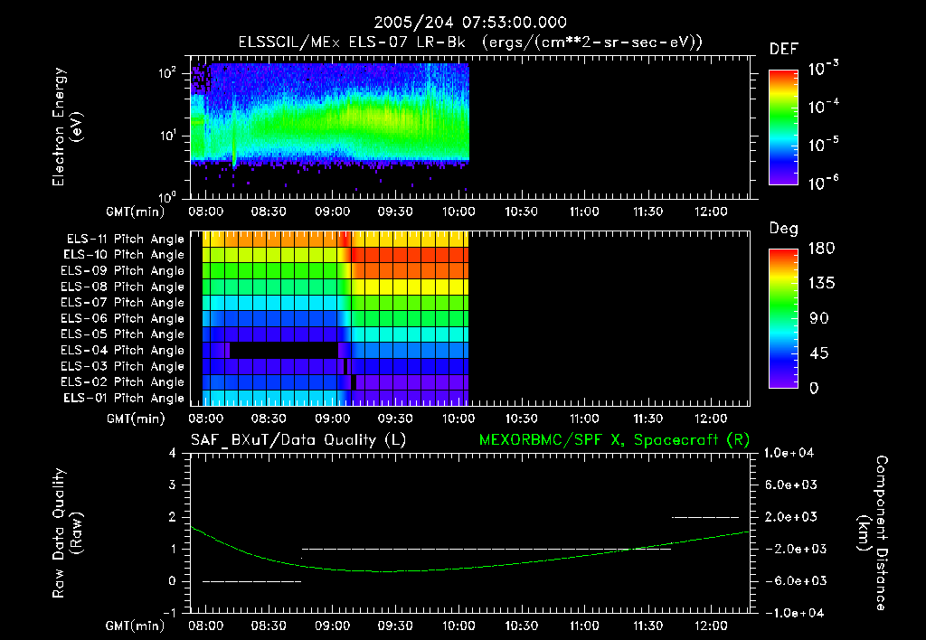The height and width of the screenshot is (640, 926).
Task: Click 11:00 on the energy spectrogram time axis
Action: pos(584,212)
